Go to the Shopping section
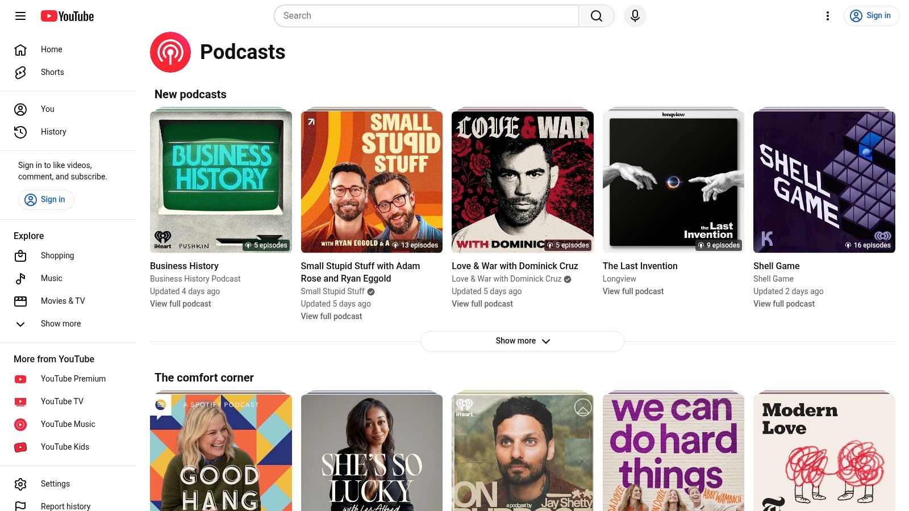The width and height of the screenshot is (909, 511). click(x=57, y=256)
